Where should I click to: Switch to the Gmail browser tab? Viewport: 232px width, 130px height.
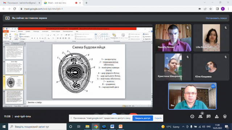[22, 3]
